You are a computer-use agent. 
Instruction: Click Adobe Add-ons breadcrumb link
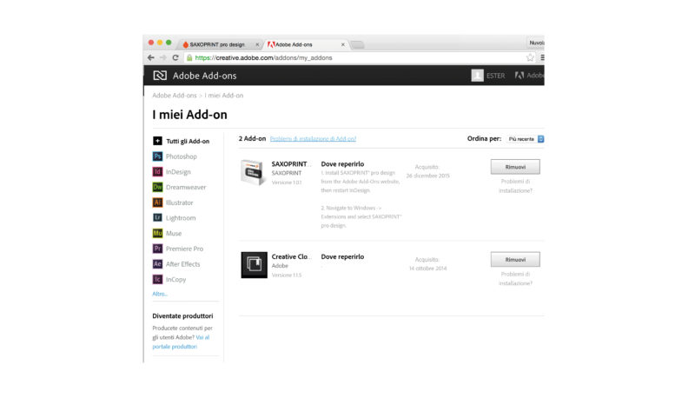(x=175, y=96)
